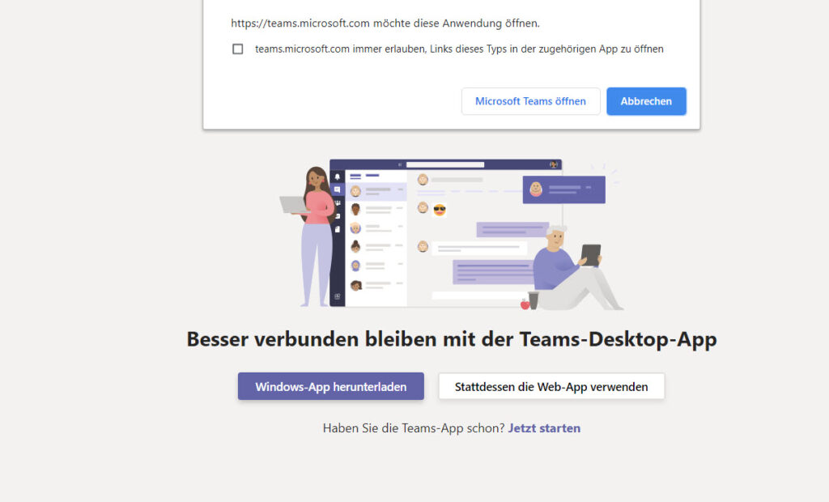Choose Stattdessen die Web-App verwenden

[551, 386]
